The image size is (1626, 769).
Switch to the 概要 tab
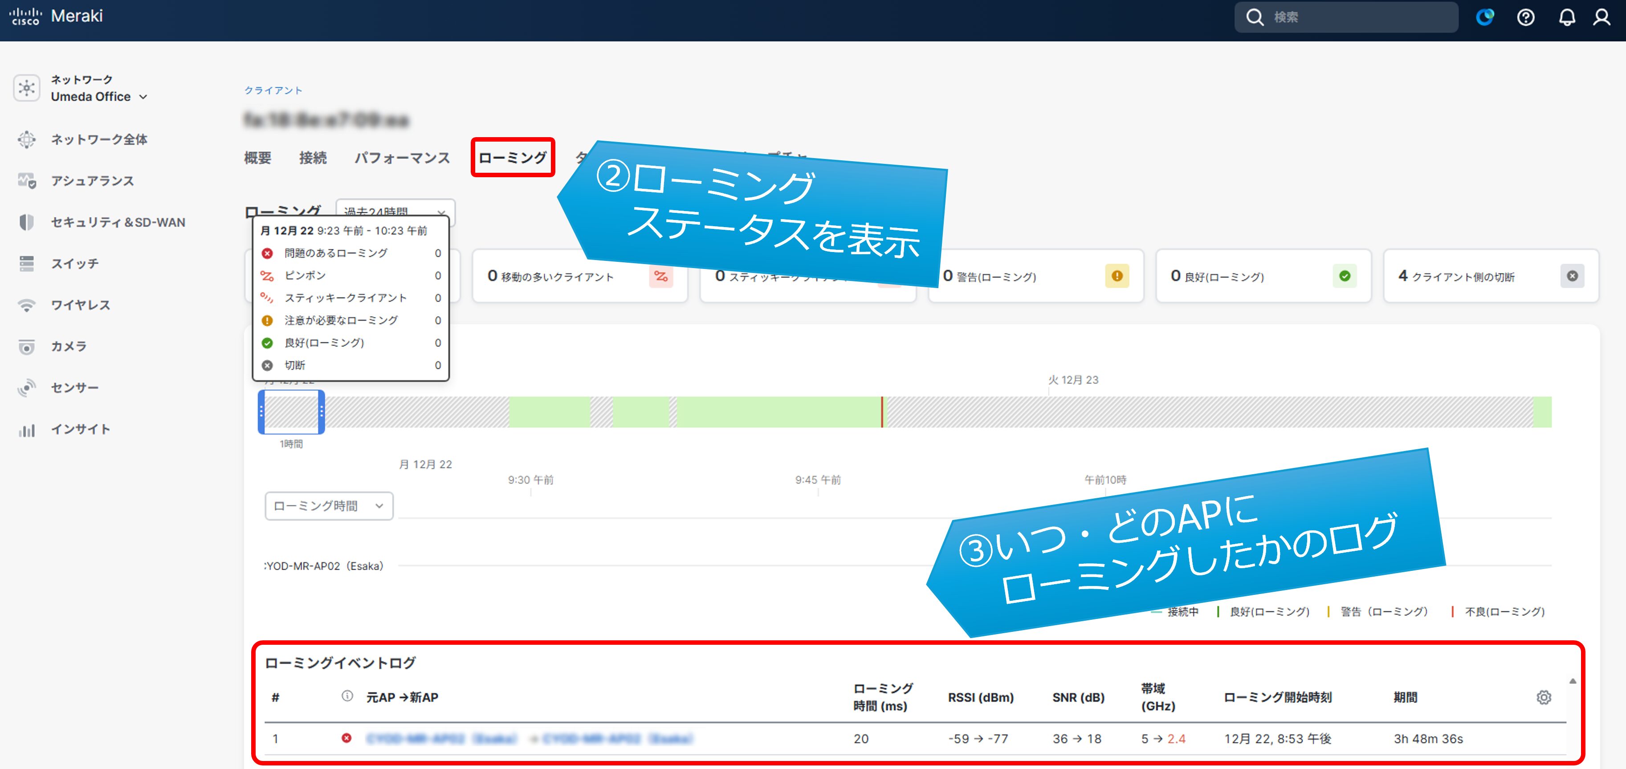pos(257,158)
